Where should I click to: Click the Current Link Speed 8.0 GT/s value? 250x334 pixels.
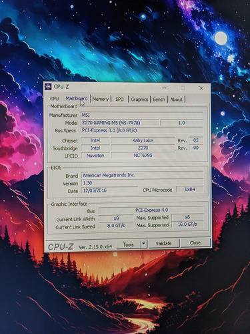tap(116, 226)
